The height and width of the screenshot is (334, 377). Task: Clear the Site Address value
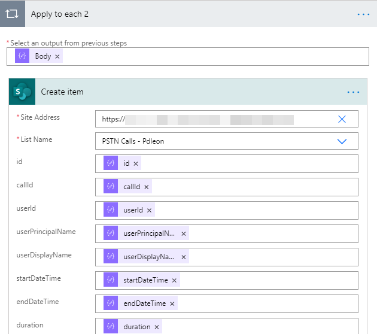click(342, 119)
